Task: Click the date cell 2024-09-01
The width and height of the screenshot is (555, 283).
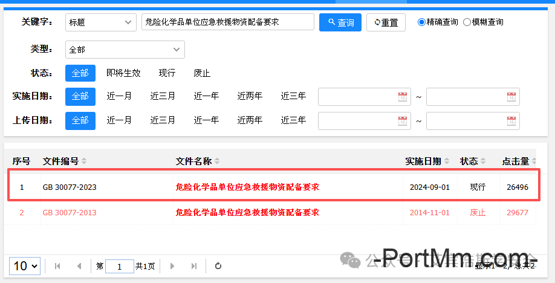Action: tap(430, 187)
